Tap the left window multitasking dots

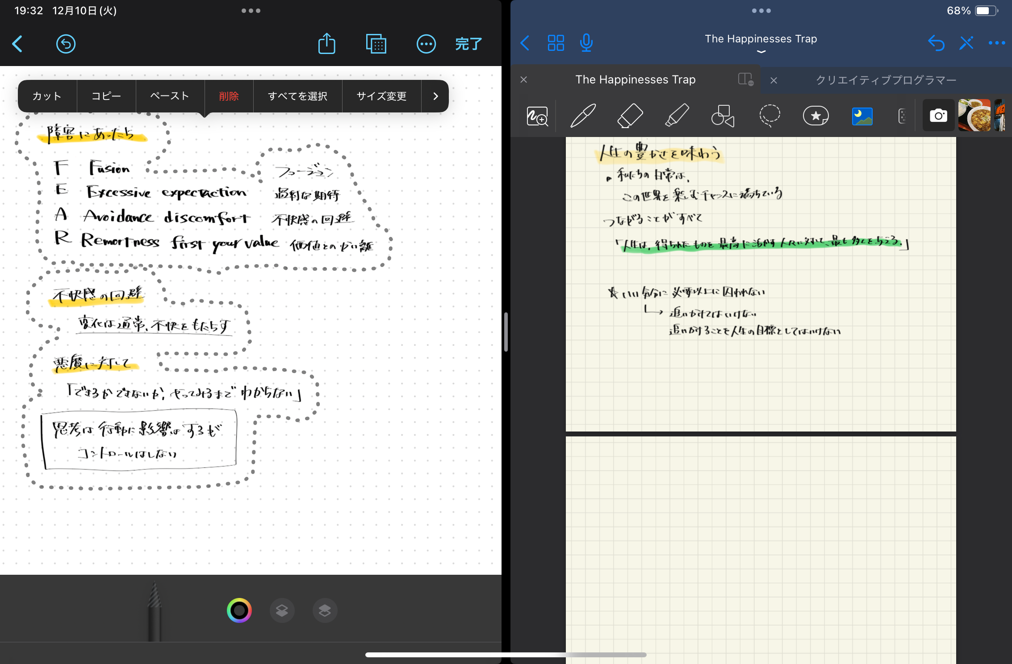[x=251, y=11]
